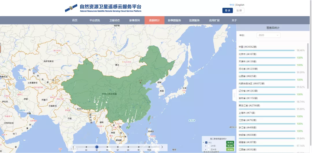312x153 pixels.
Task: Check the 2米级 checkbox in coverage legend
Action: (209, 146)
